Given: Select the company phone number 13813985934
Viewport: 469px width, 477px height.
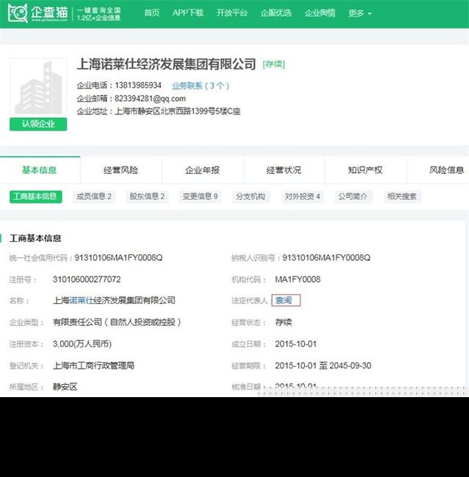Looking at the screenshot, I should click(x=138, y=86).
